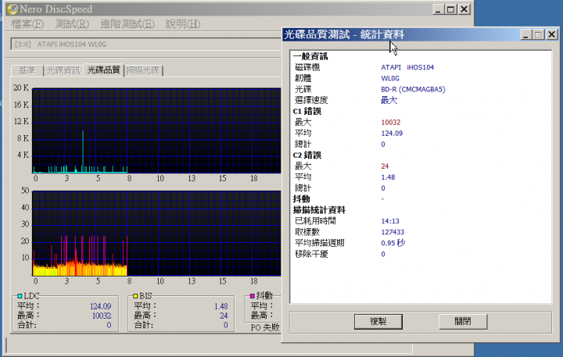
Task: Maximize the Nero DiscSpeed main window
Action: [451, 9]
